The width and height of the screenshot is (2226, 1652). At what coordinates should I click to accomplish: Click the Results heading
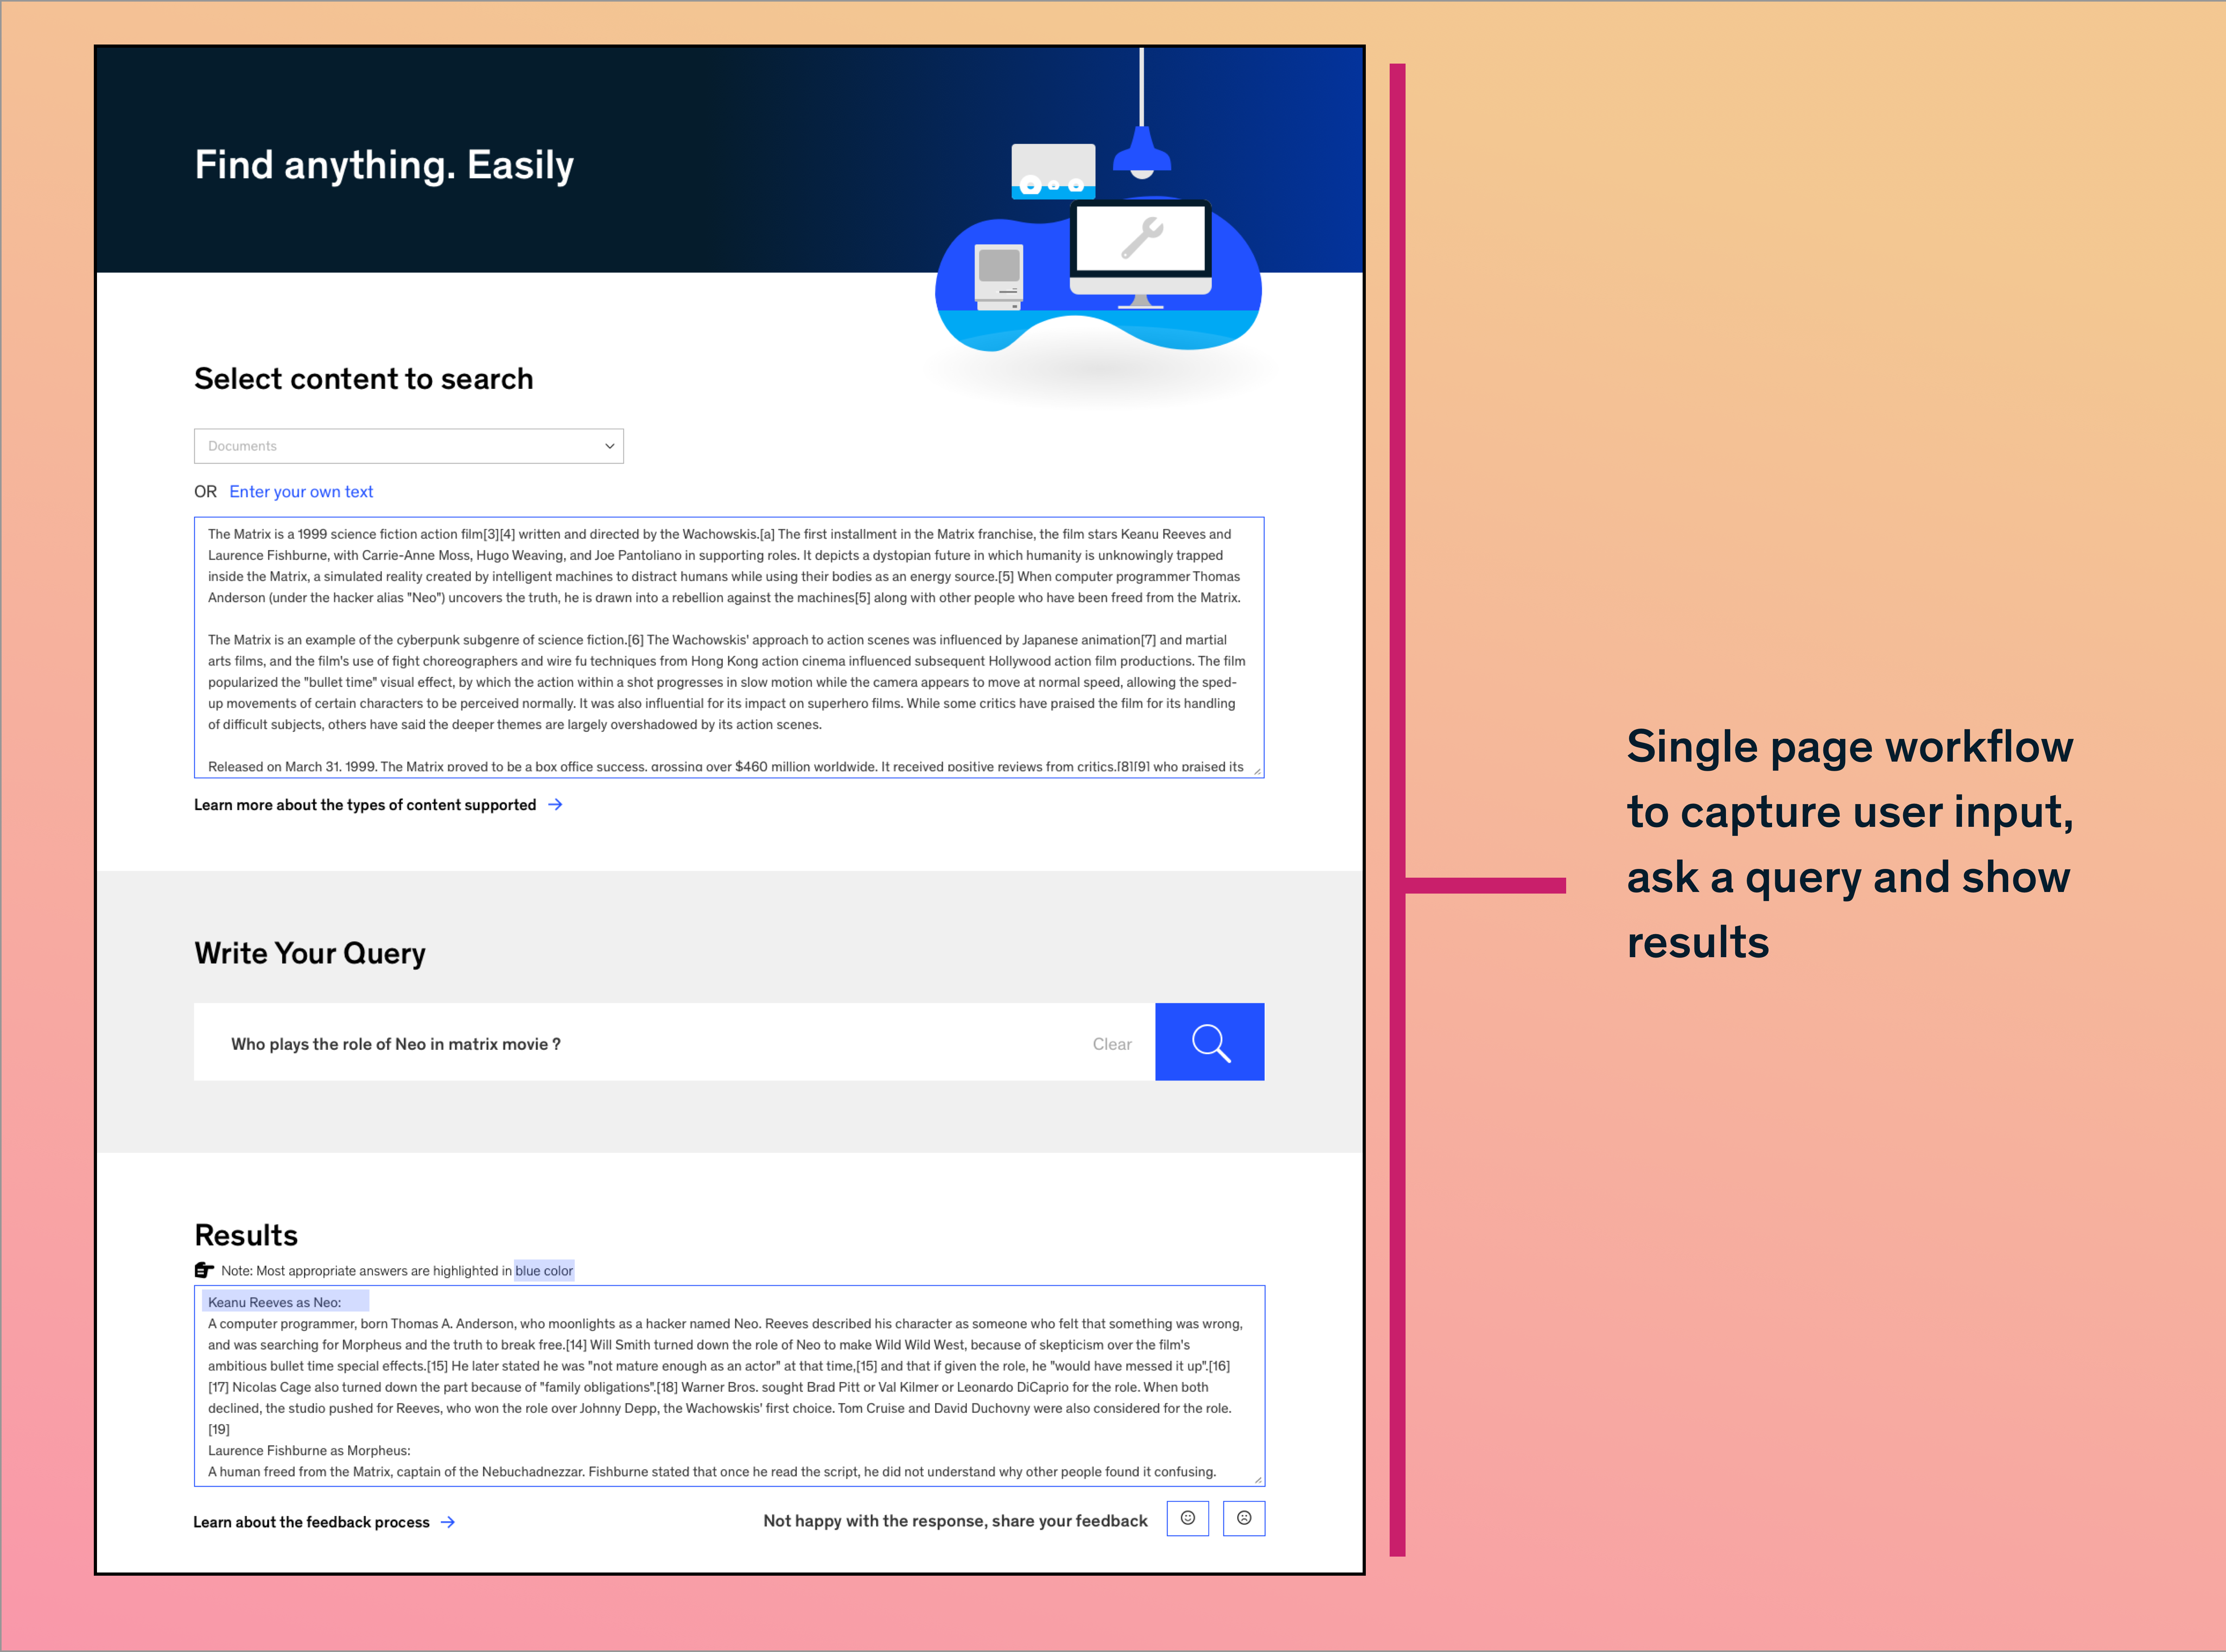pyautogui.click(x=246, y=1235)
